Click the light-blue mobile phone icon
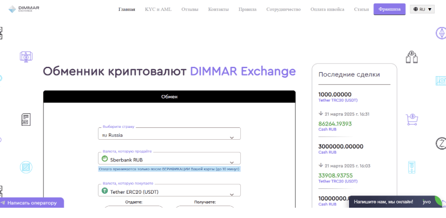Image resolution: width=446 pixels, height=218 pixels. pyautogui.click(x=411, y=167)
